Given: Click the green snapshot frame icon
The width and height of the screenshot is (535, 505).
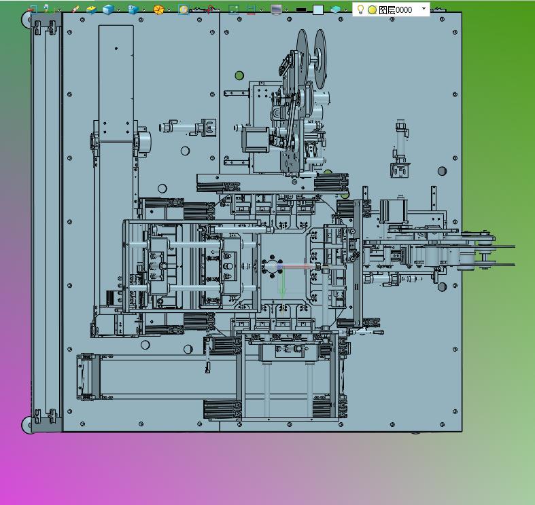Looking at the screenshot, I should (234, 10).
